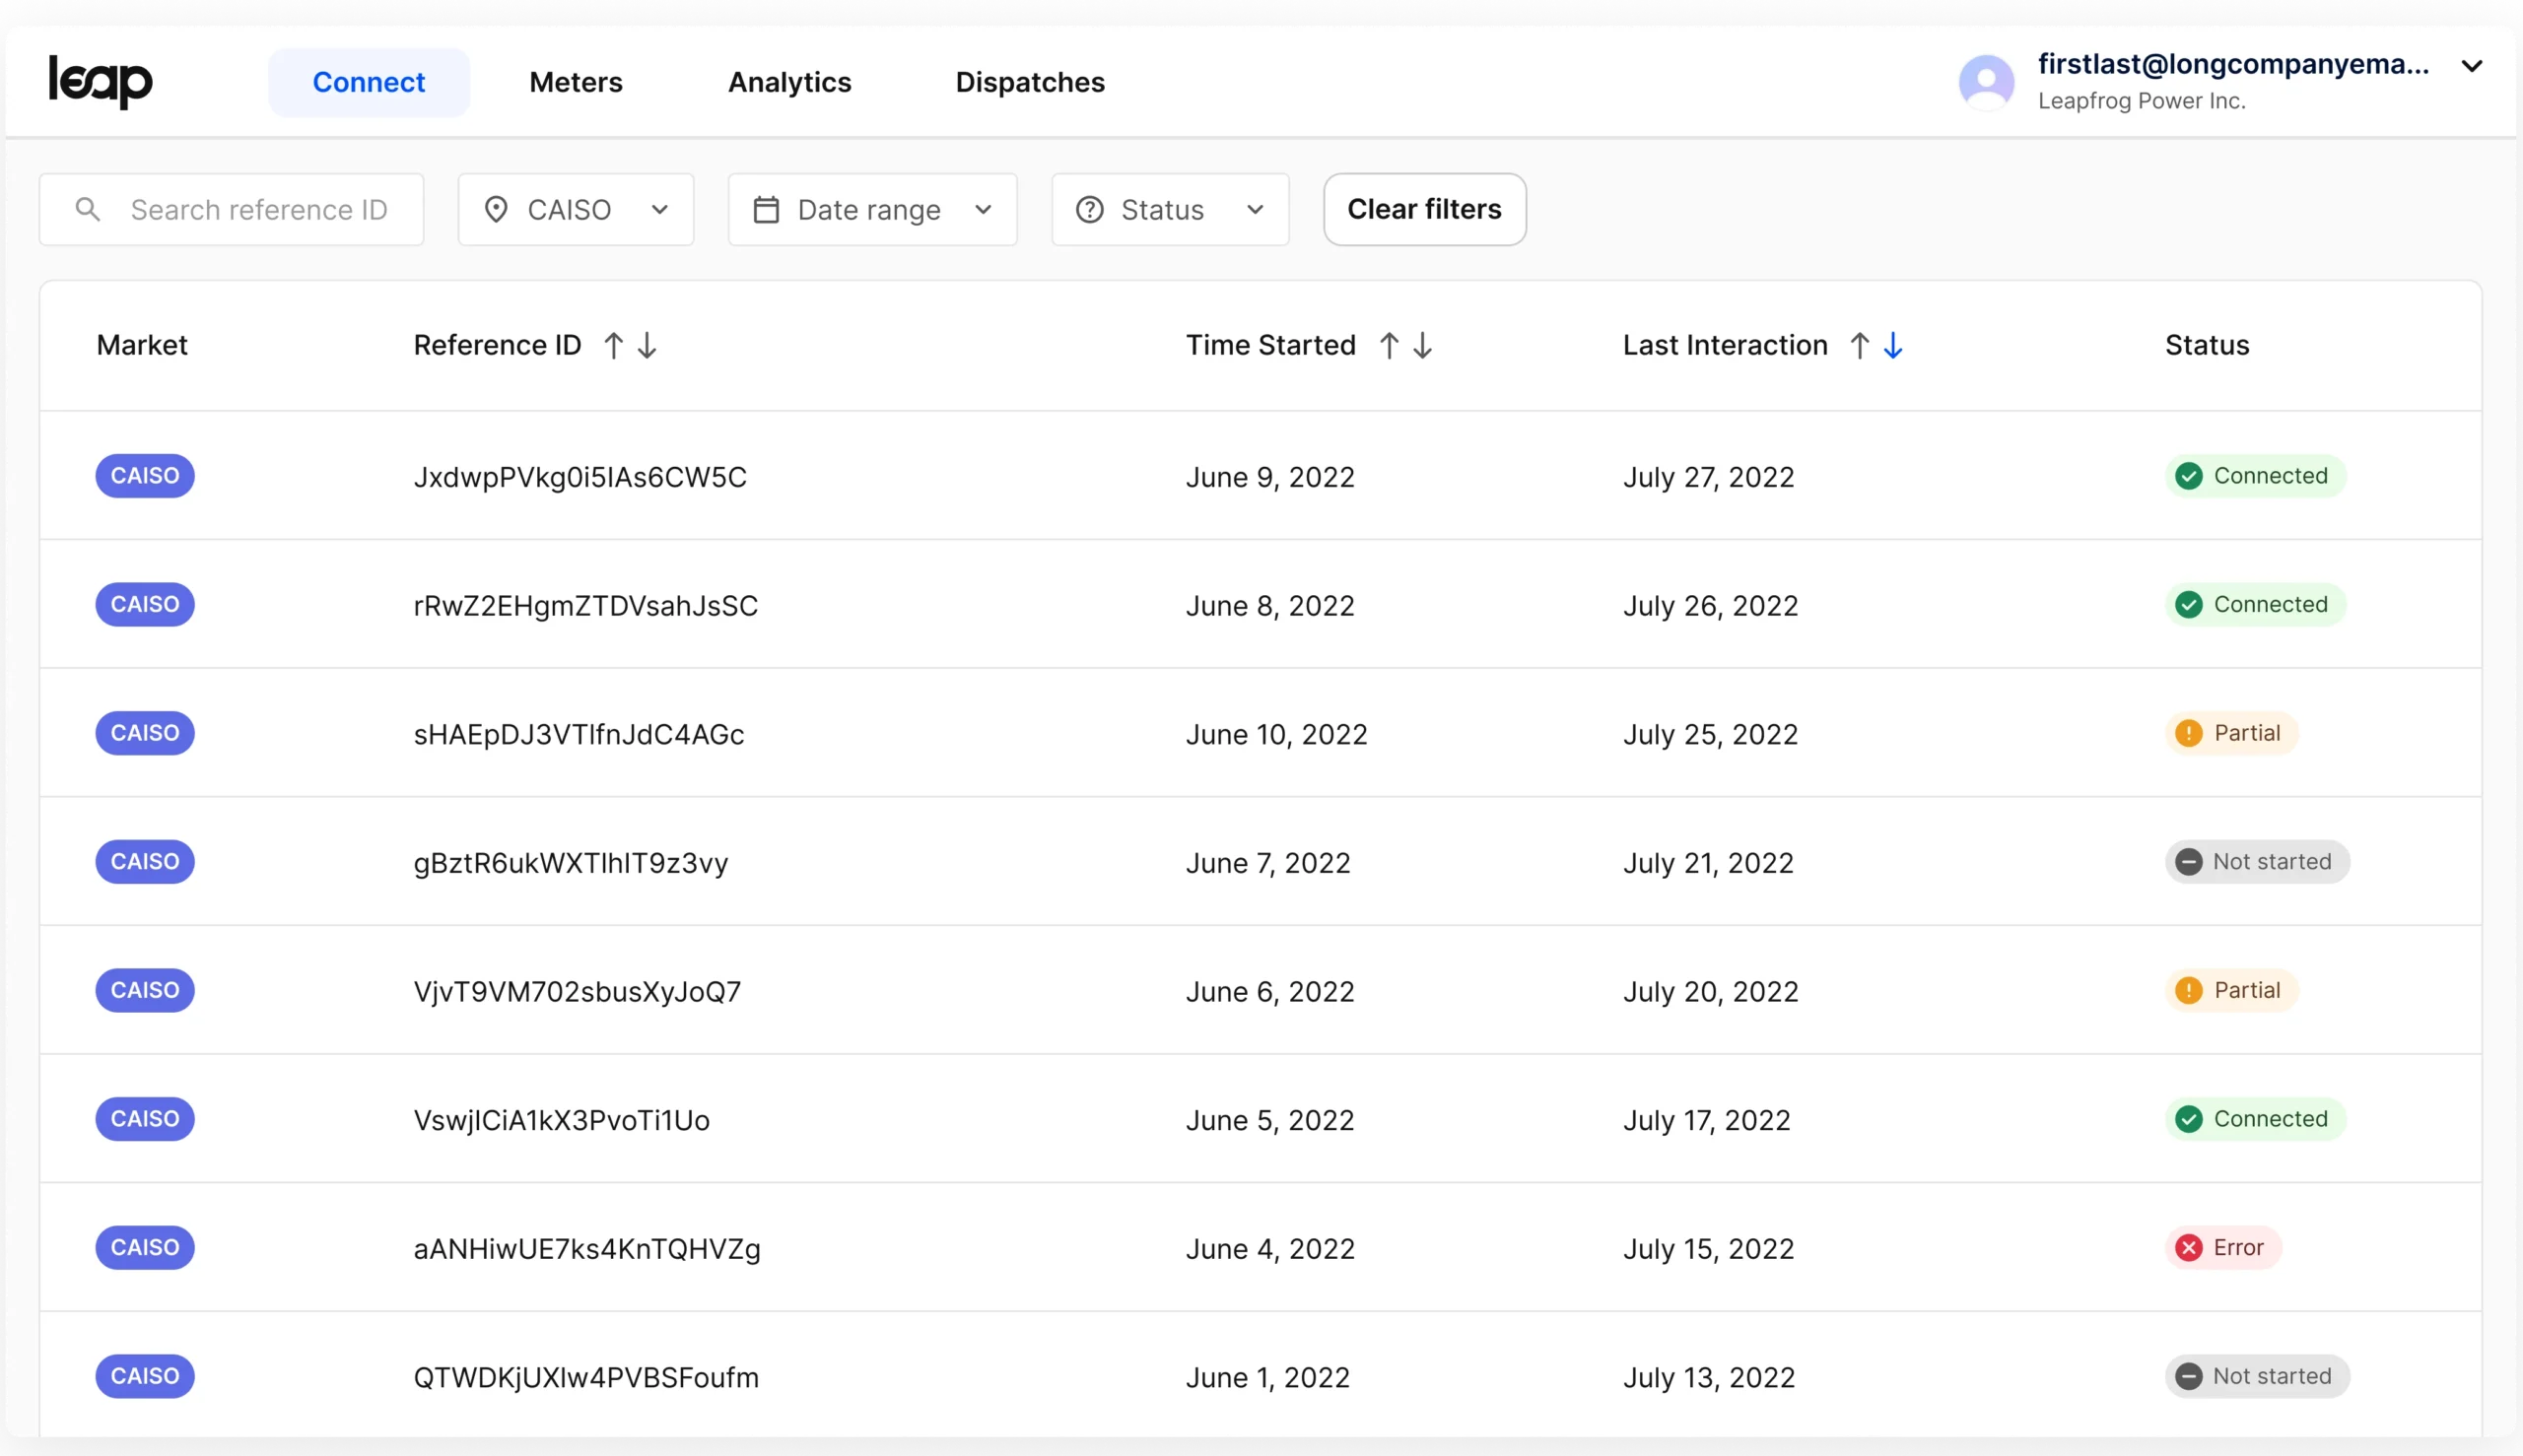Image resolution: width=2523 pixels, height=1456 pixels.
Task: Focus the Search reference ID field
Action: (231, 209)
